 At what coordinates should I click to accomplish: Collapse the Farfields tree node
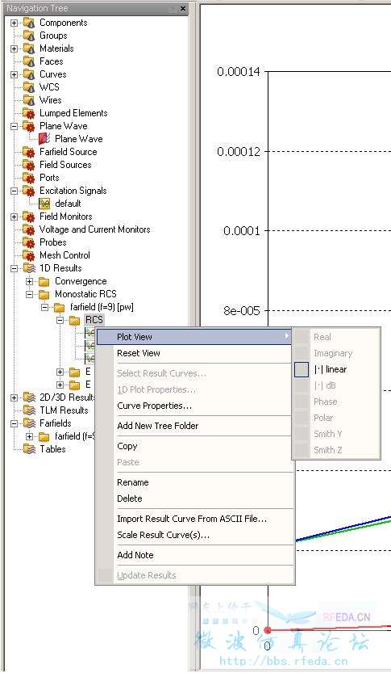click(x=15, y=423)
